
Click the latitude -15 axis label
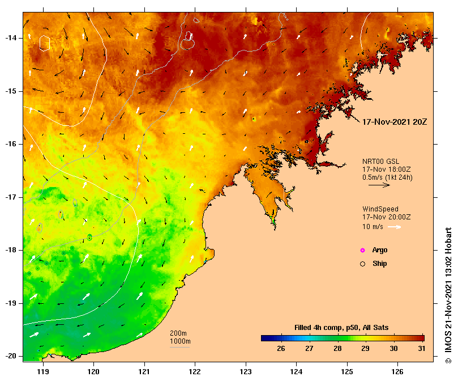(11, 91)
